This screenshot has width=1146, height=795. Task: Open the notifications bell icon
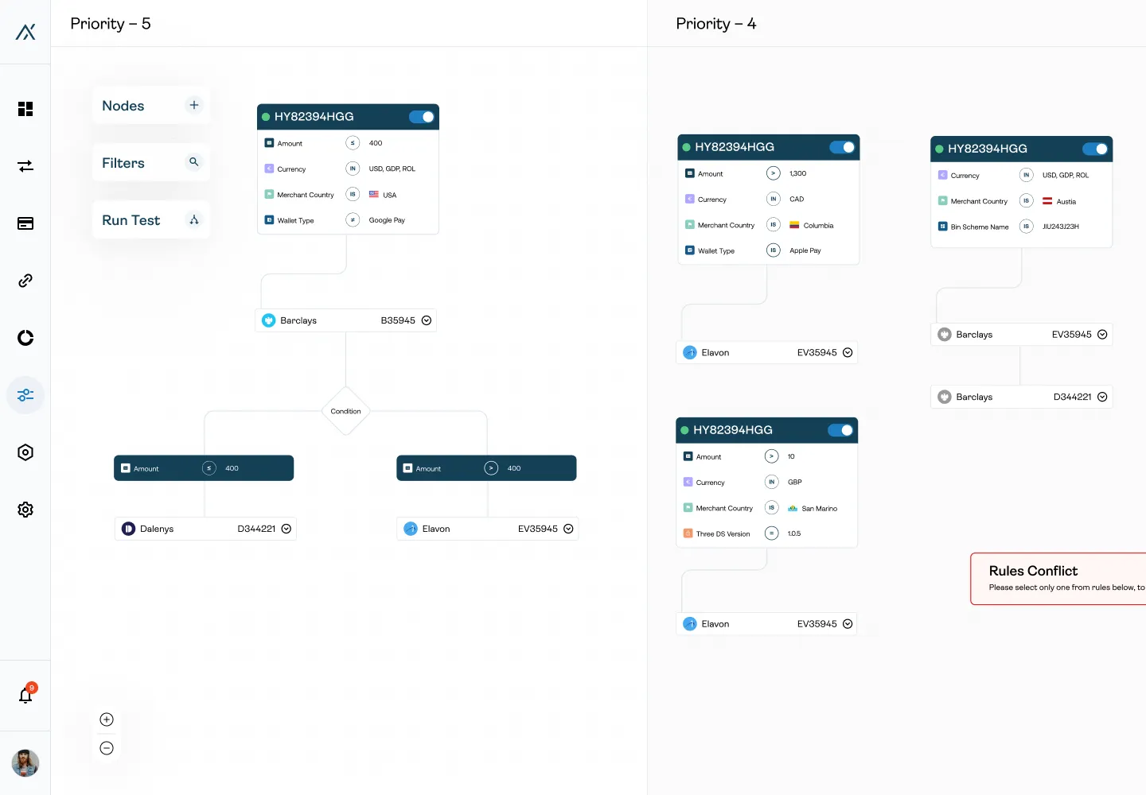[x=25, y=696]
